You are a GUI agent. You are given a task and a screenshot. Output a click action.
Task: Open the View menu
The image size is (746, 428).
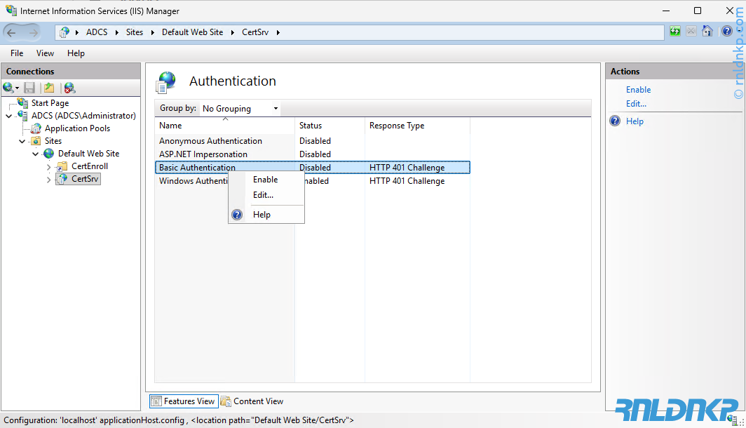click(45, 53)
